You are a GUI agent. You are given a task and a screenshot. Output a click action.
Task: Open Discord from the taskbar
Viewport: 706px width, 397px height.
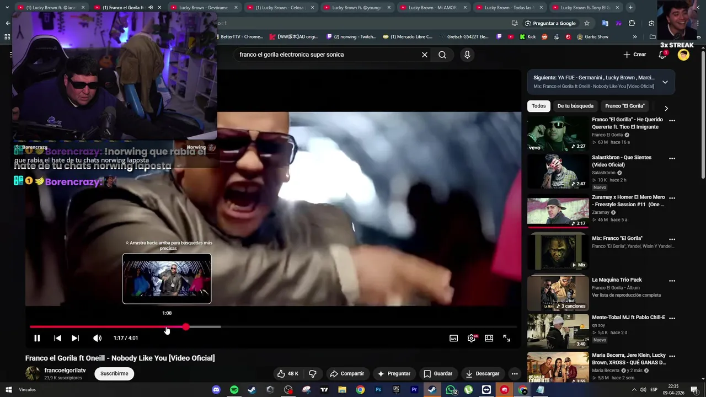point(216,390)
